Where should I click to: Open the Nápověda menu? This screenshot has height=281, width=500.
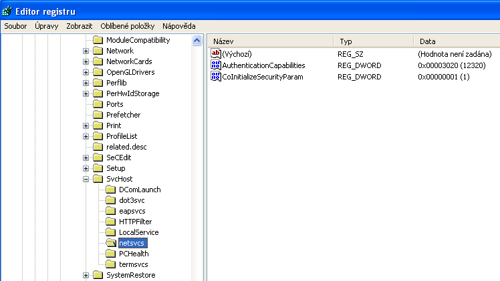[178, 26]
